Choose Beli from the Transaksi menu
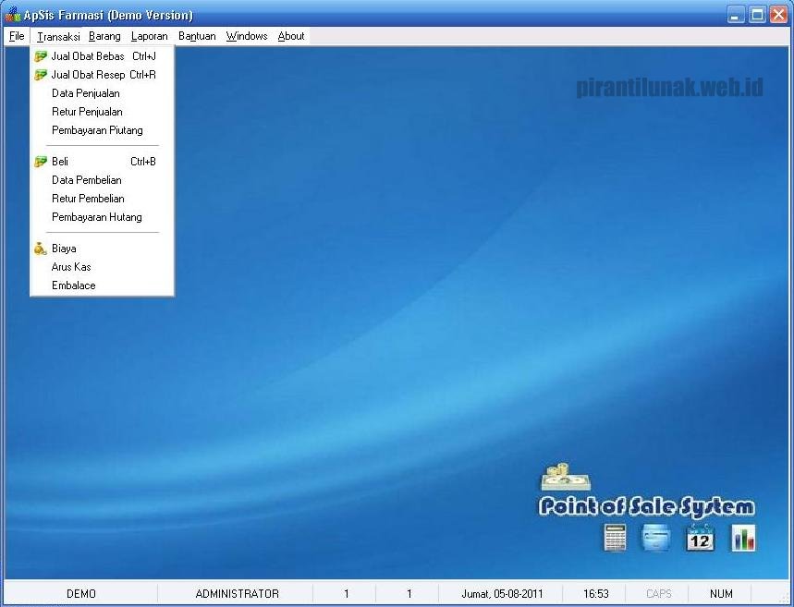 (103, 162)
